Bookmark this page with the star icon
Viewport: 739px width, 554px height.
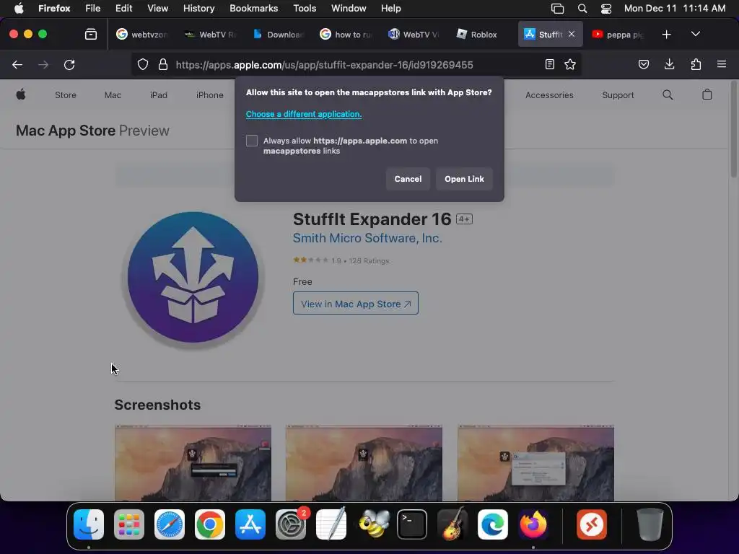pyautogui.click(x=570, y=64)
